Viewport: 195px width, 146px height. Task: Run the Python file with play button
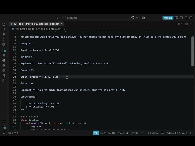179,24
